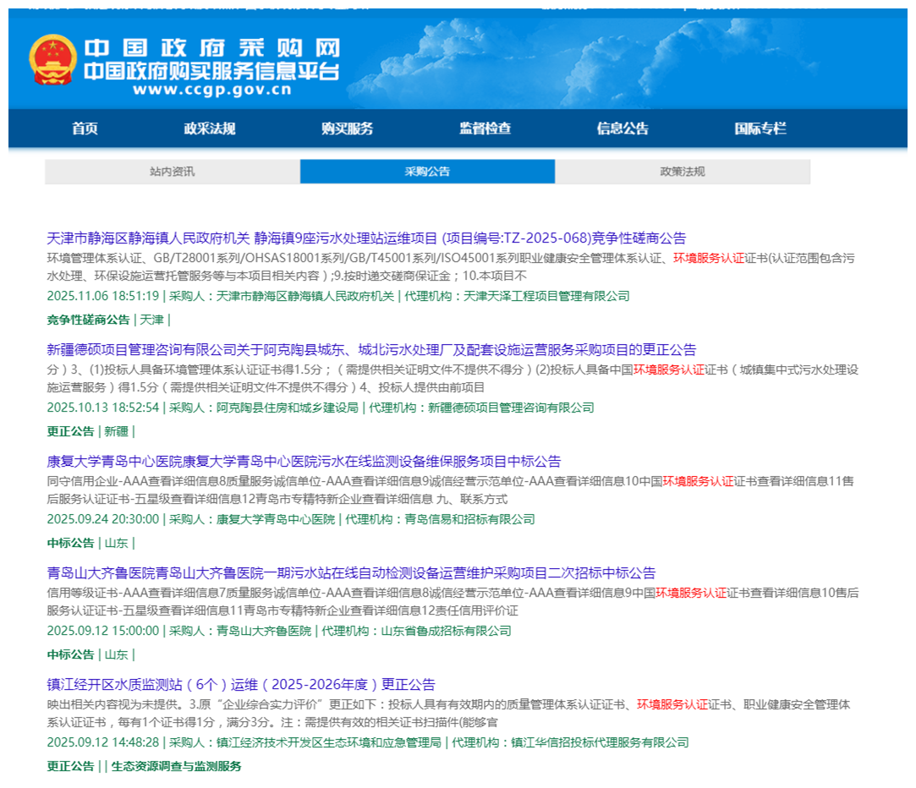Open the 政采法规 navigation menu item
Image resolution: width=916 pixels, height=788 pixels.
209,129
